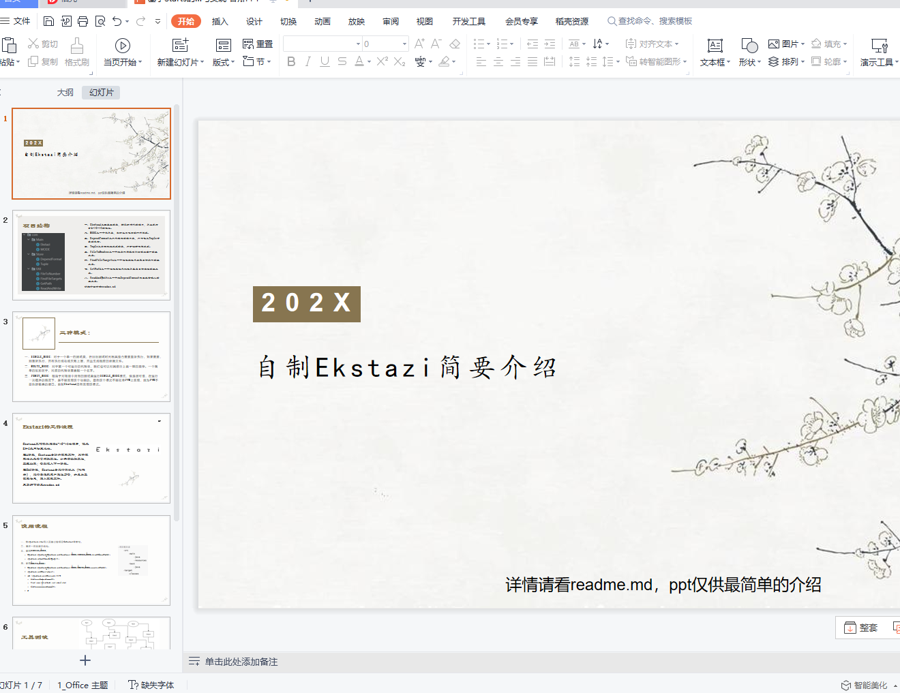Toggle center text alignment
900x693 pixels.
tap(498, 61)
